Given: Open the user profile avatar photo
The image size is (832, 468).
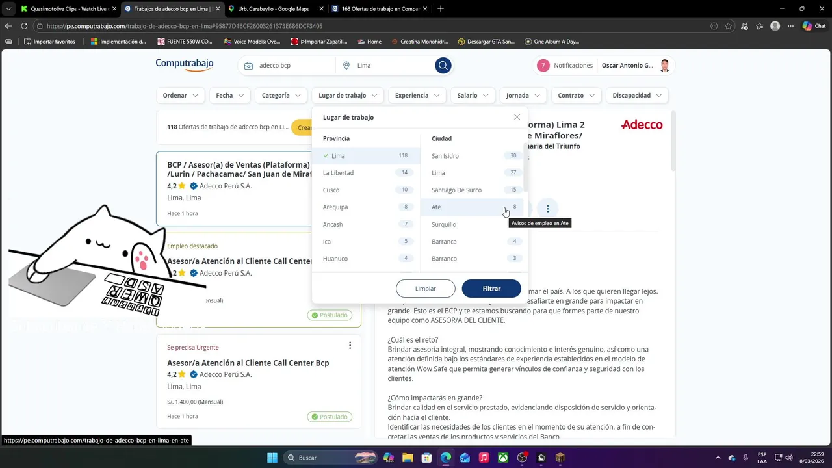Looking at the screenshot, I should coord(664,66).
